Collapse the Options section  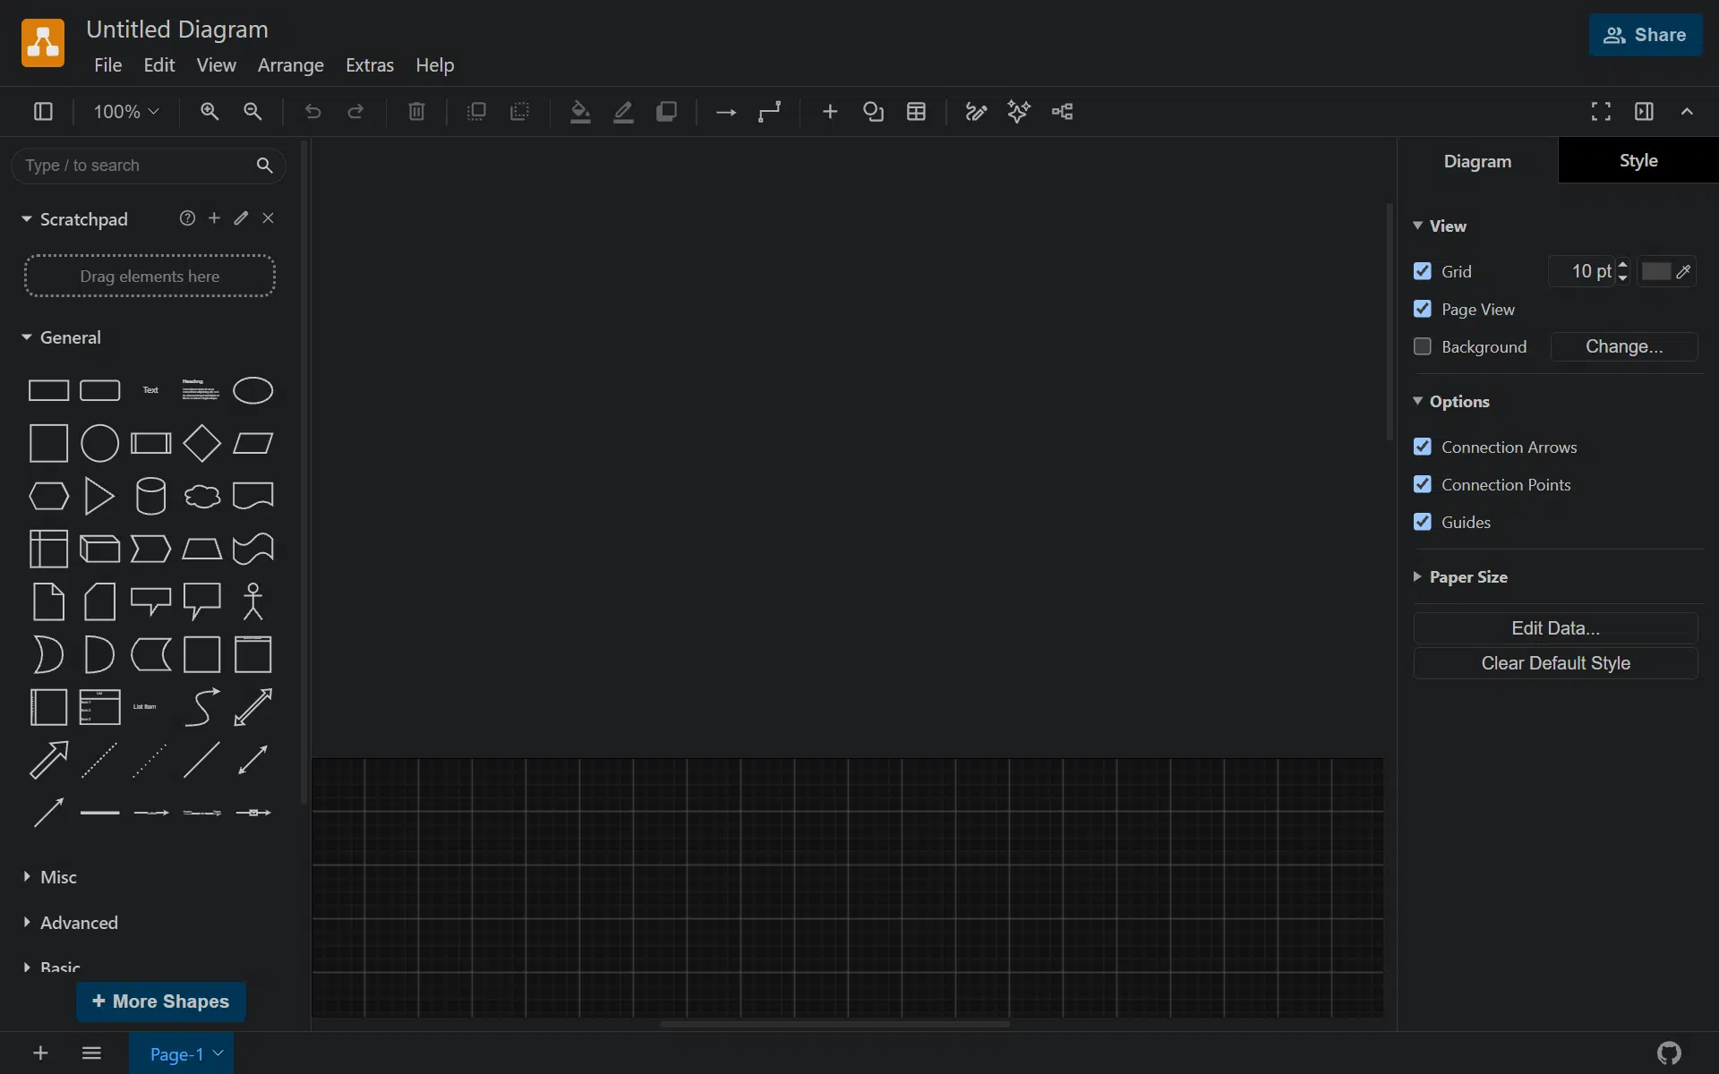tap(1418, 401)
